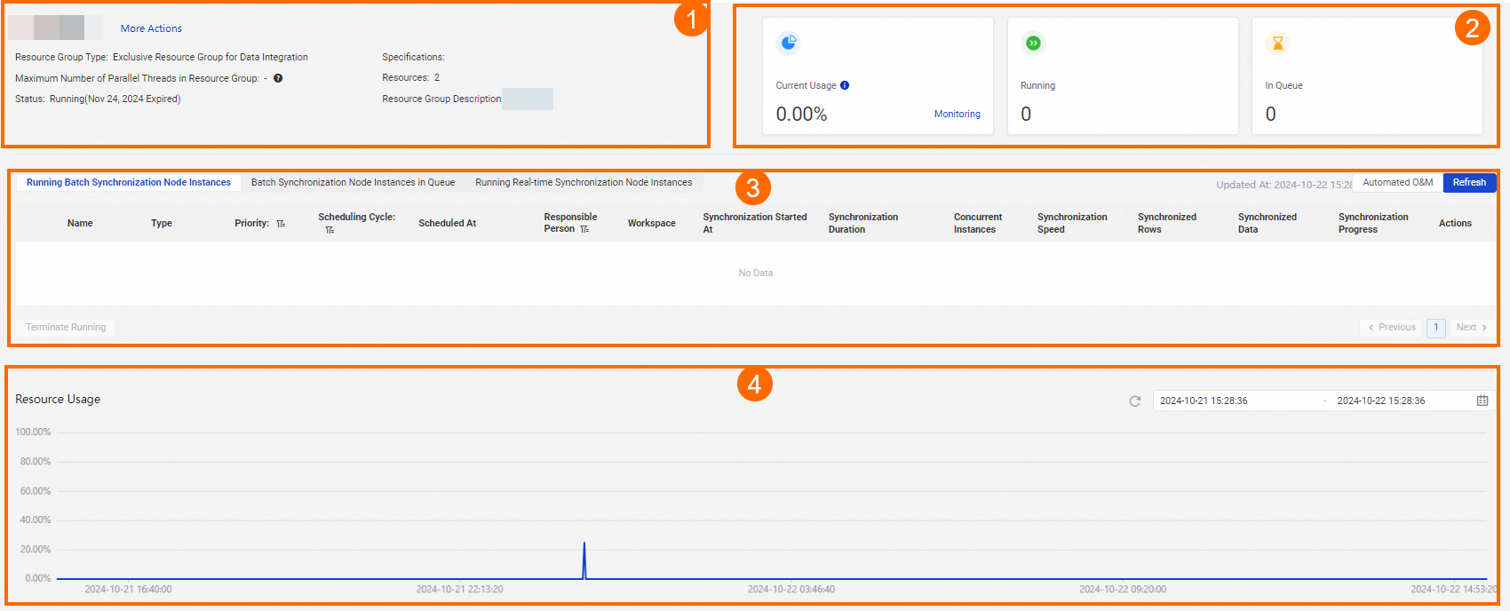The height and width of the screenshot is (611, 1510).
Task: Open the Scheduling Cycle column filter icon
Action: (x=330, y=230)
